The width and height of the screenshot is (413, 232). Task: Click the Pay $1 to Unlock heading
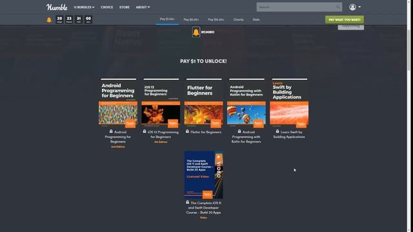203,61
